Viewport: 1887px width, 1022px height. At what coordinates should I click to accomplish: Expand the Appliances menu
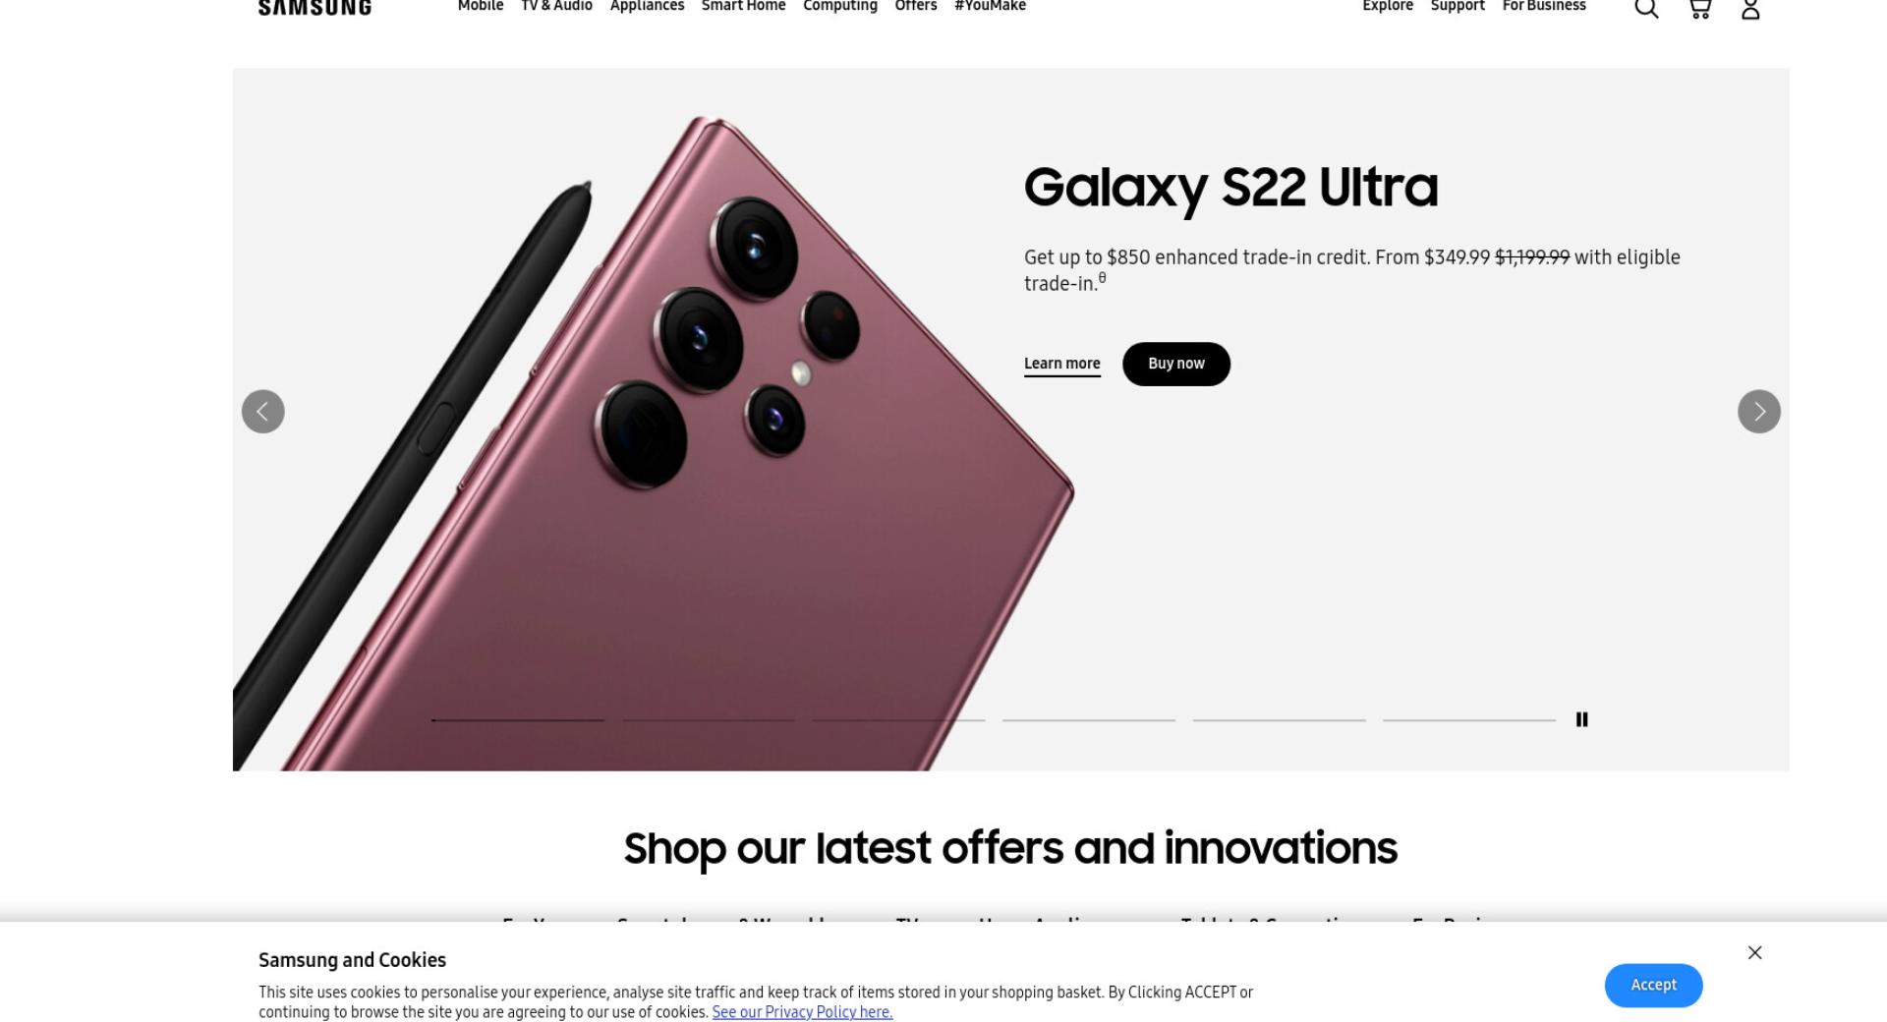pyautogui.click(x=647, y=6)
